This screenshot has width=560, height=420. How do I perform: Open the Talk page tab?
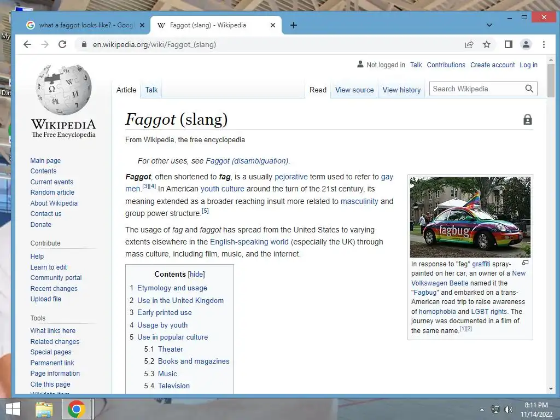(x=151, y=90)
